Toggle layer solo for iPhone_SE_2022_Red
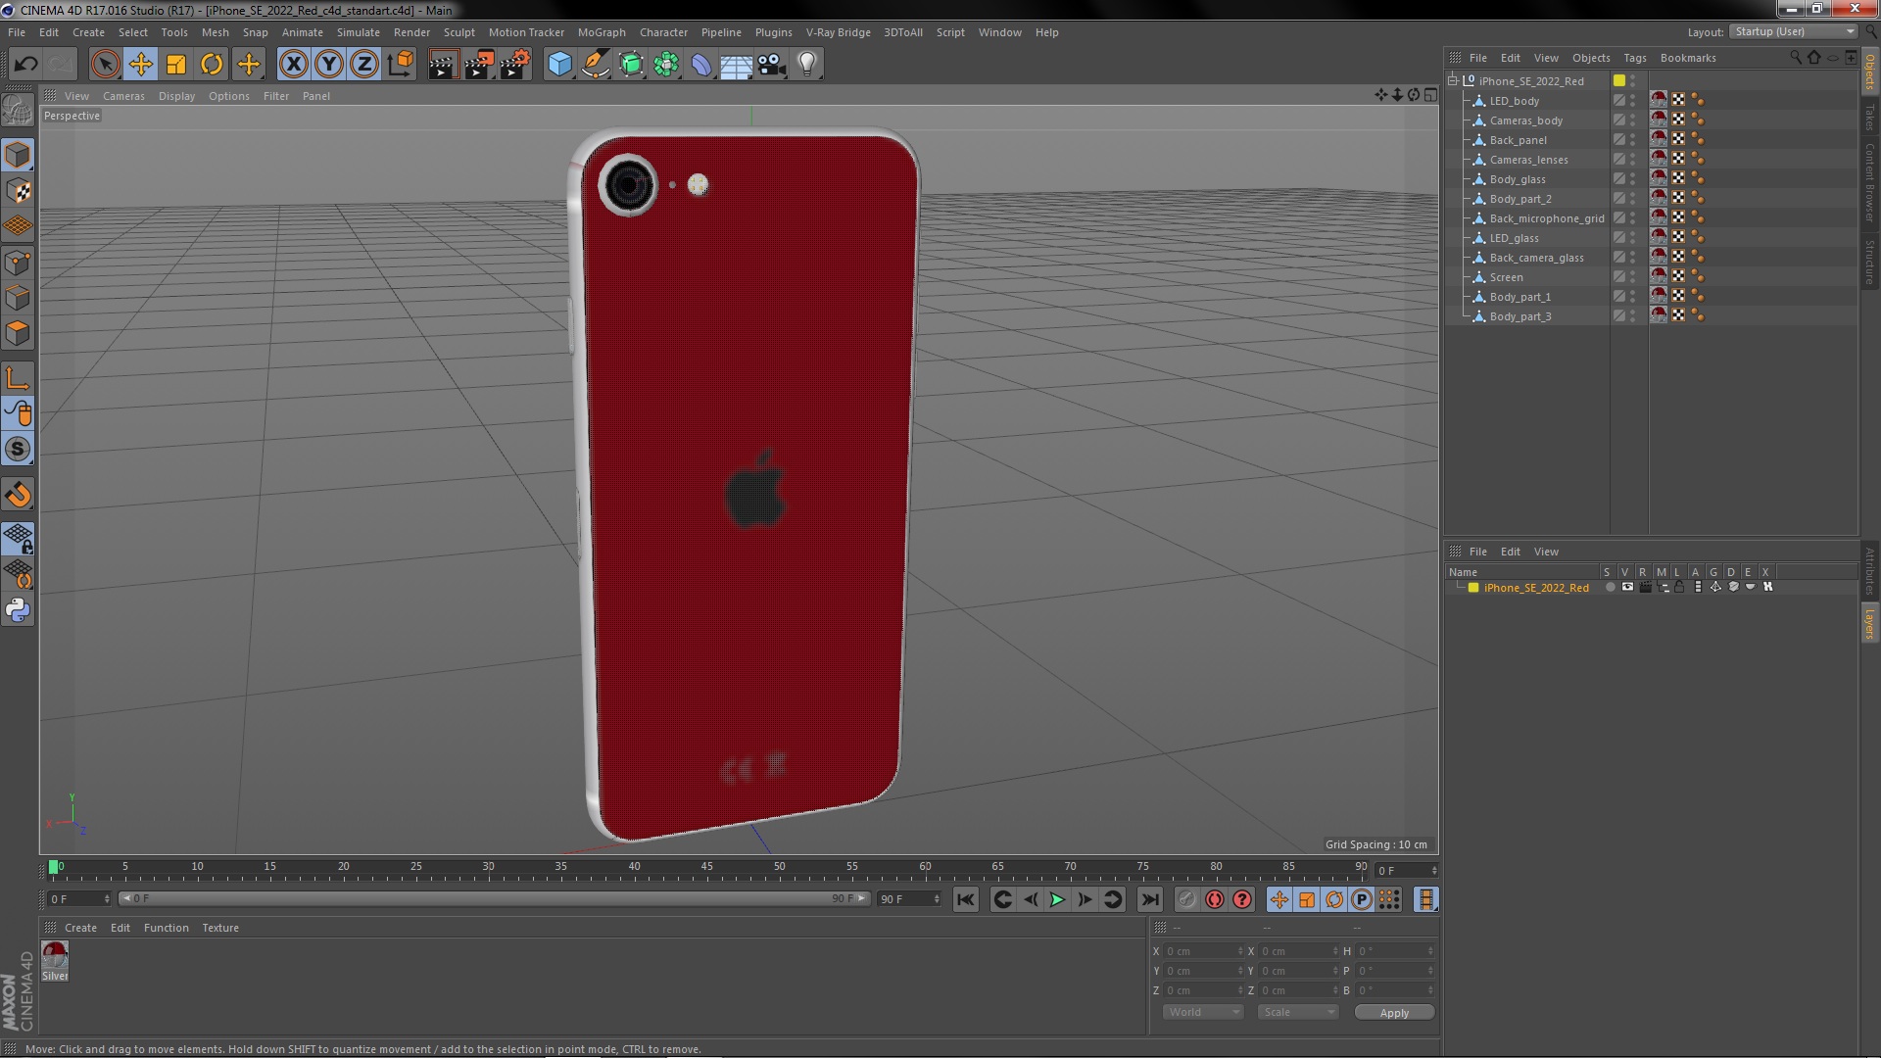The height and width of the screenshot is (1058, 1881). (1610, 587)
